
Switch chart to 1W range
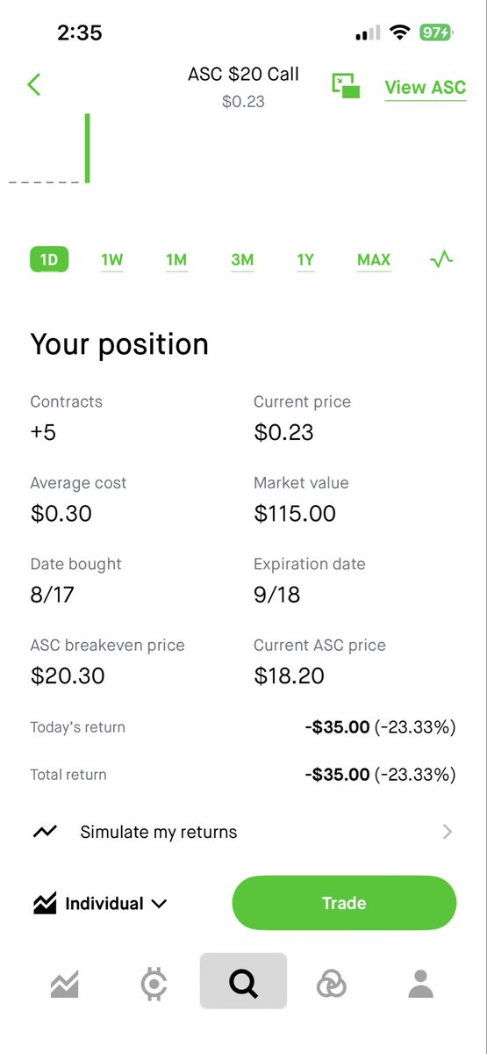point(111,260)
